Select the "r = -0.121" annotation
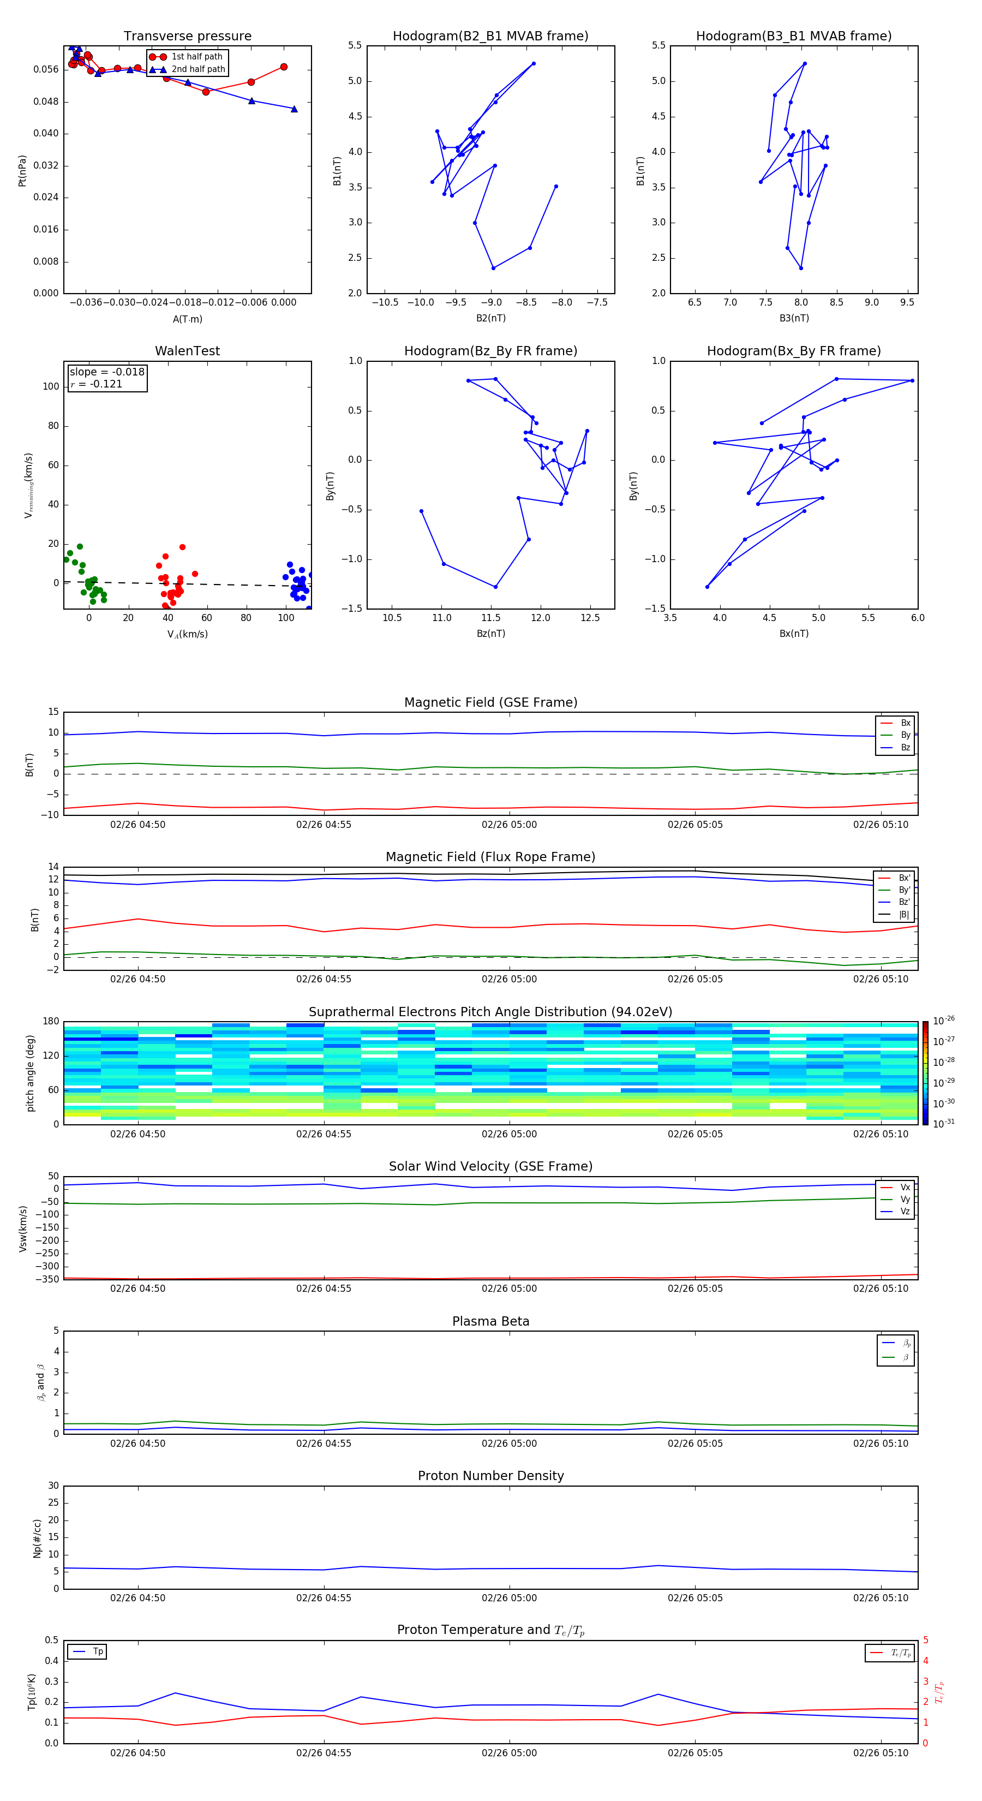Image resolution: width=982 pixels, height=1801 pixels. point(97,384)
